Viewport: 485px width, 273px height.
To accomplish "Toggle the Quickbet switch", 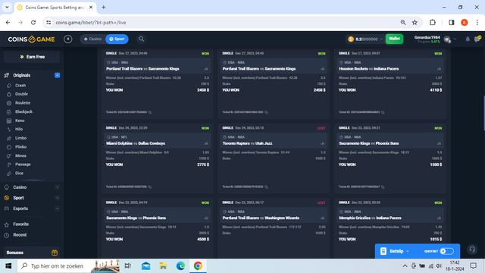I will pyautogui.click(x=447, y=251).
